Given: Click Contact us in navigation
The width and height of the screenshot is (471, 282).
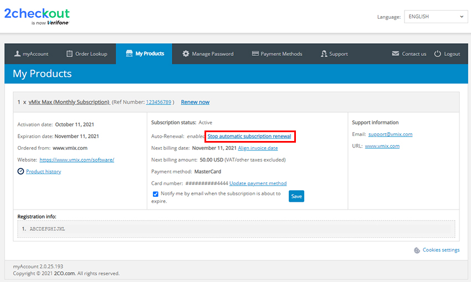Looking at the screenshot, I should click(x=409, y=54).
